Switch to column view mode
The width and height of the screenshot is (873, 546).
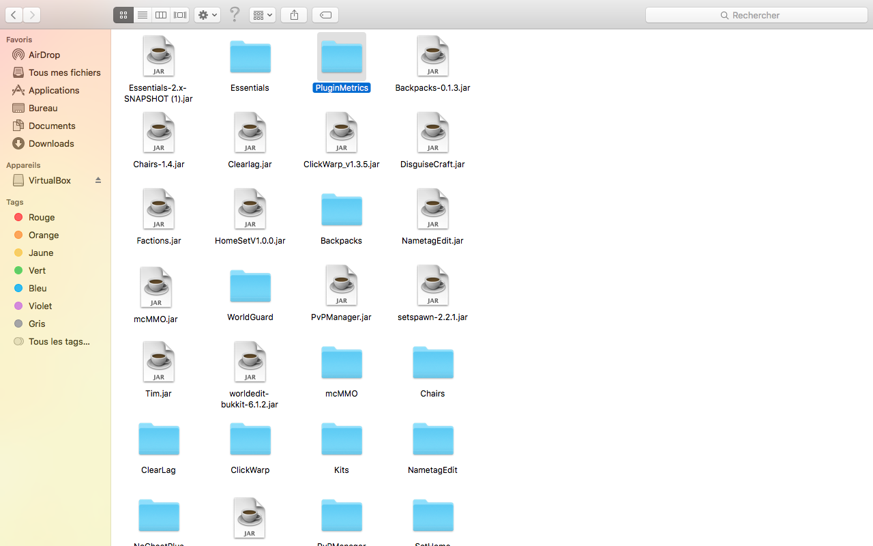(x=161, y=15)
